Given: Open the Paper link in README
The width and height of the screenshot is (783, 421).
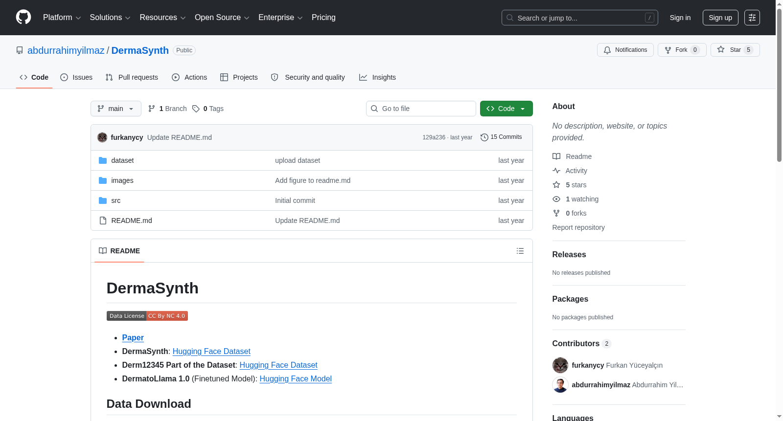Looking at the screenshot, I should (x=133, y=337).
